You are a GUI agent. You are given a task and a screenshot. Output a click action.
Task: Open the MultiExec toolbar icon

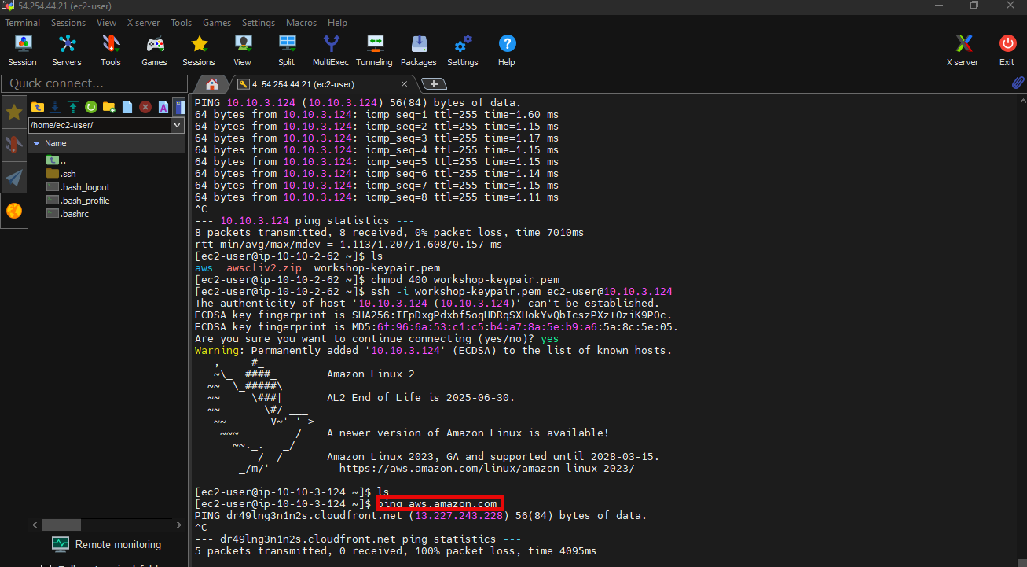tap(331, 50)
